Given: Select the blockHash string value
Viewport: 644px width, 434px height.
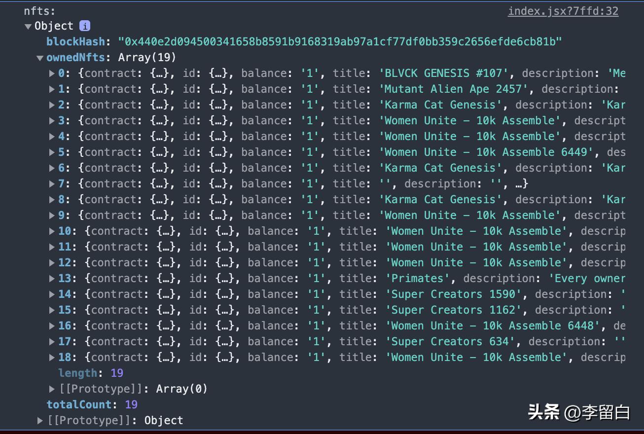Looking at the screenshot, I should (340, 42).
